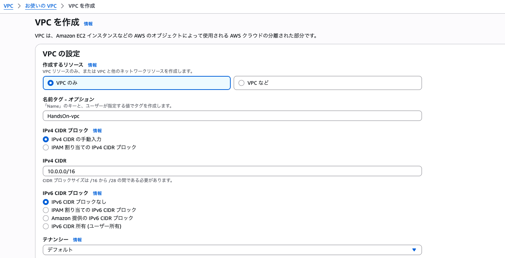The height and width of the screenshot is (258, 505).
Task: Open 情報 for IPv4 CIDR ブロック
Action: 97,130
